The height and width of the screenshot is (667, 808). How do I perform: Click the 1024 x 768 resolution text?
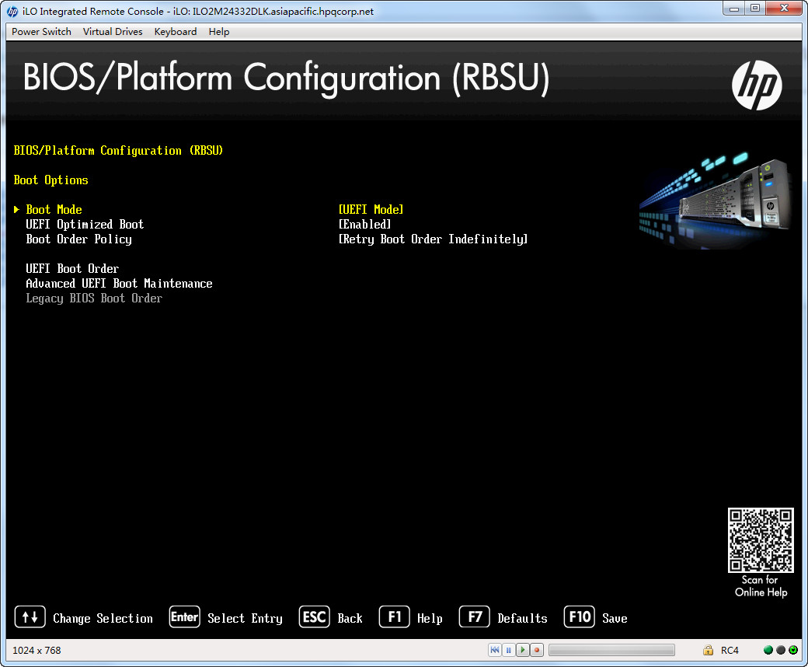point(37,650)
